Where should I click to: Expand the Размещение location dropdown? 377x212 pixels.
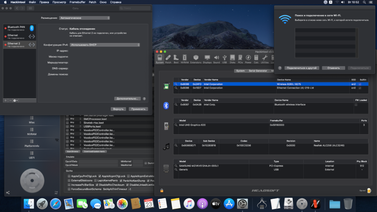pos(85,18)
